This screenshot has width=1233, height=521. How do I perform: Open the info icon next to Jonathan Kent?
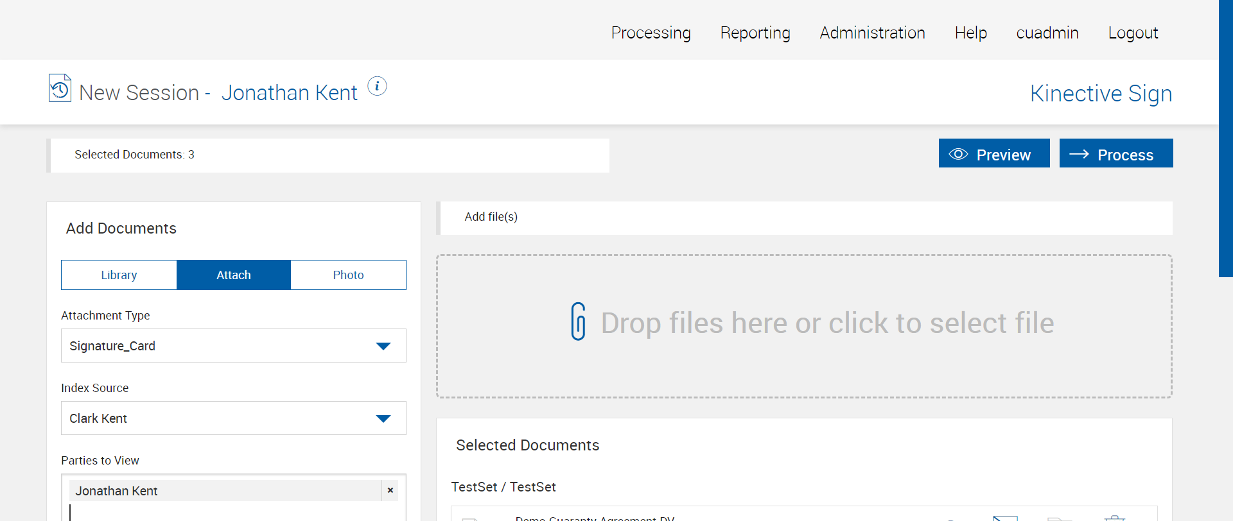(x=377, y=86)
